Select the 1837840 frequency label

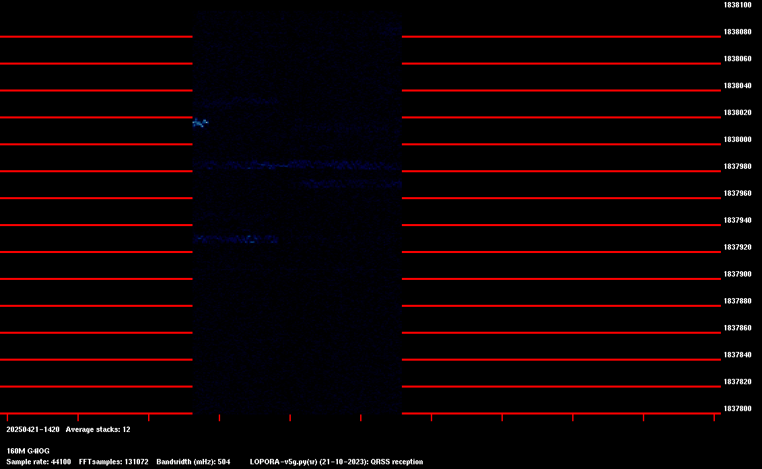[x=737, y=355]
